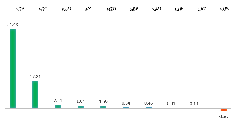Screen dimensions: 236x123
Task: Click the JPY bar in the chart
Action: [x=81, y=107]
